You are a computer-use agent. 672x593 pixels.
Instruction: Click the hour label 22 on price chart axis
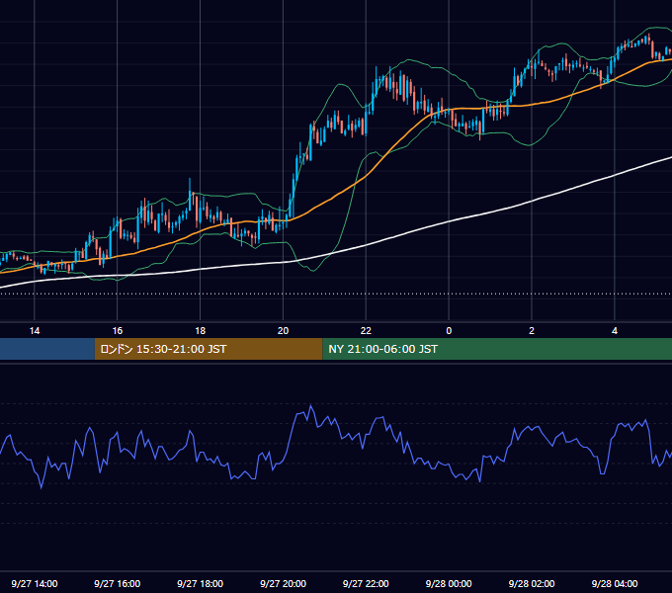(366, 331)
